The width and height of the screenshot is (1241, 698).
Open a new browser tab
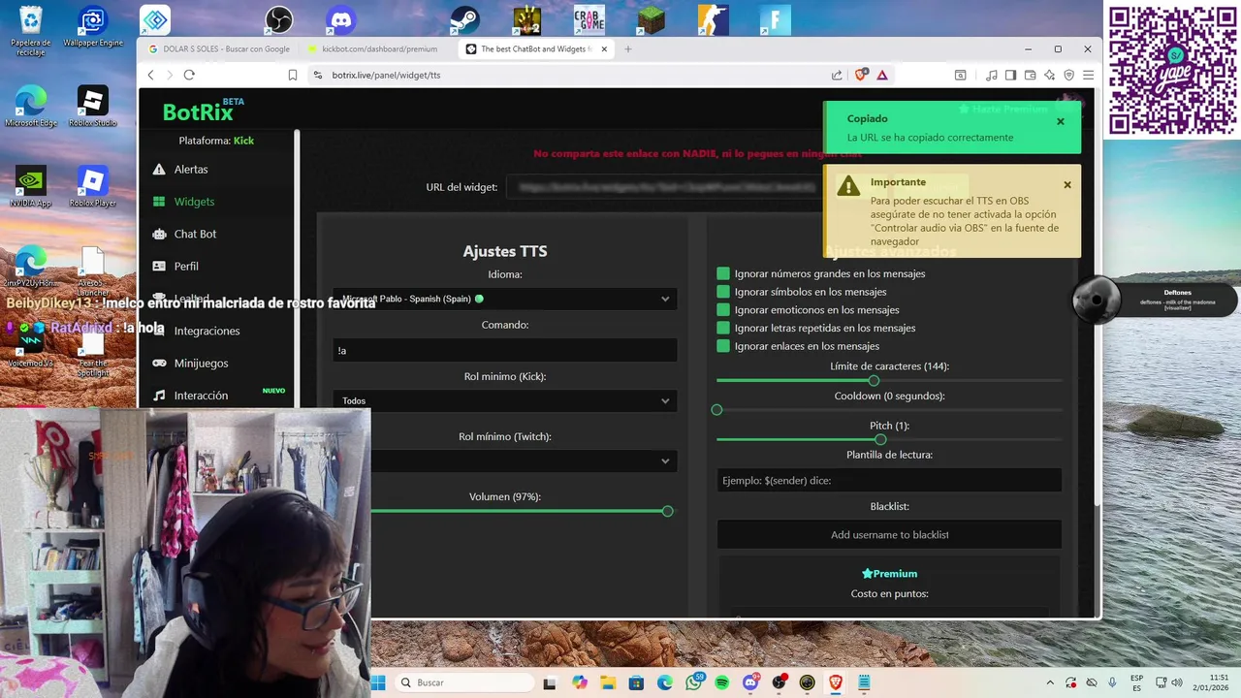point(627,48)
